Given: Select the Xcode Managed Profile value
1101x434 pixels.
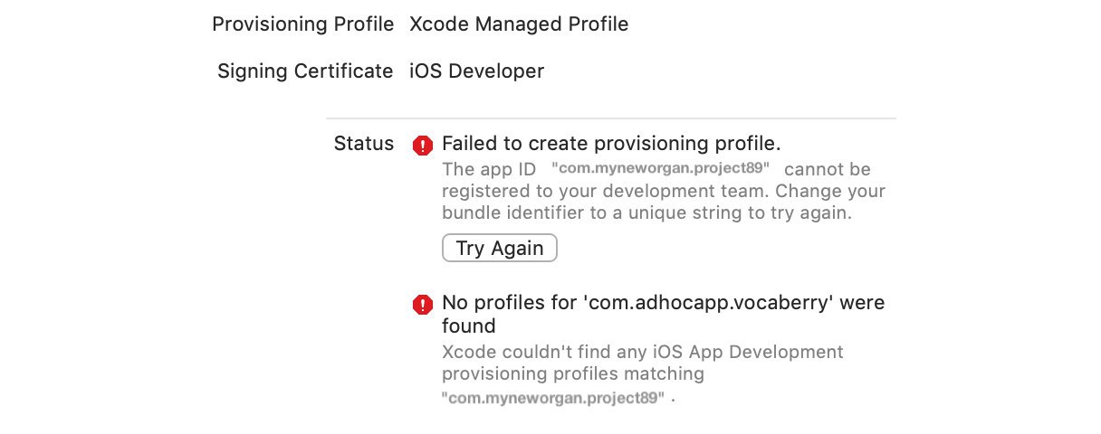Looking at the screenshot, I should click(519, 24).
